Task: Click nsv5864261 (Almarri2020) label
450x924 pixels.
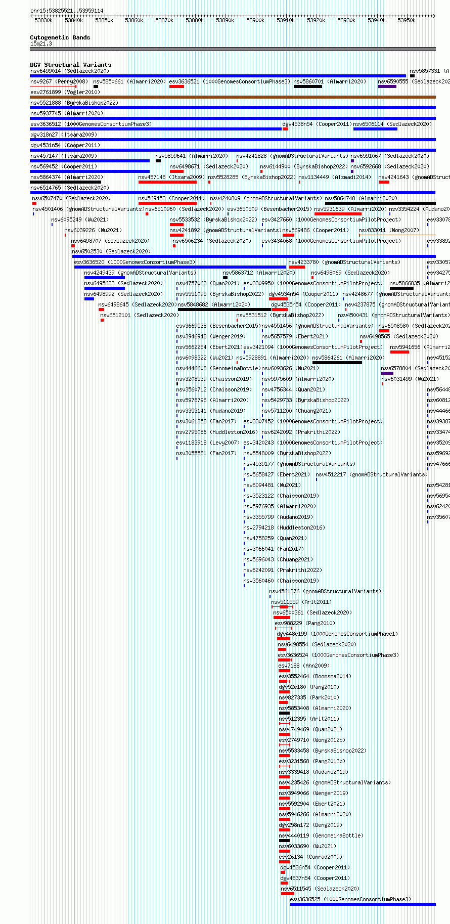Action: 349,358
